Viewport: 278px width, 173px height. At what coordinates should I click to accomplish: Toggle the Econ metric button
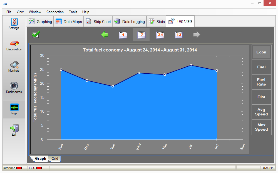pos(261,52)
